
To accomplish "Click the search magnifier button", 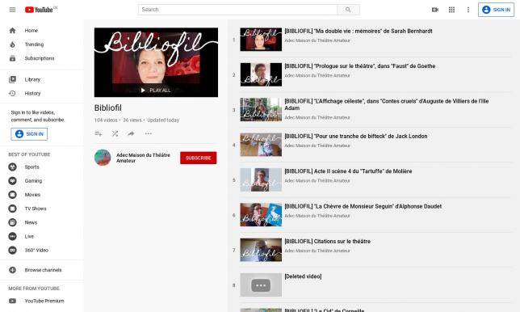I will point(348,10).
